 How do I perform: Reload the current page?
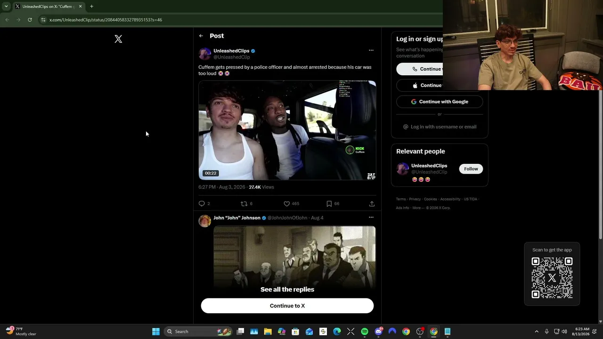tap(30, 20)
